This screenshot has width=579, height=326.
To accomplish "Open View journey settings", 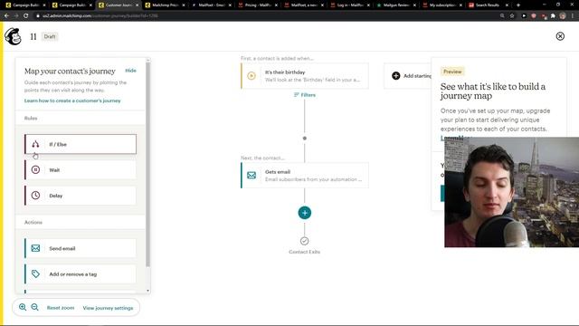I will click(x=108, y=308).
